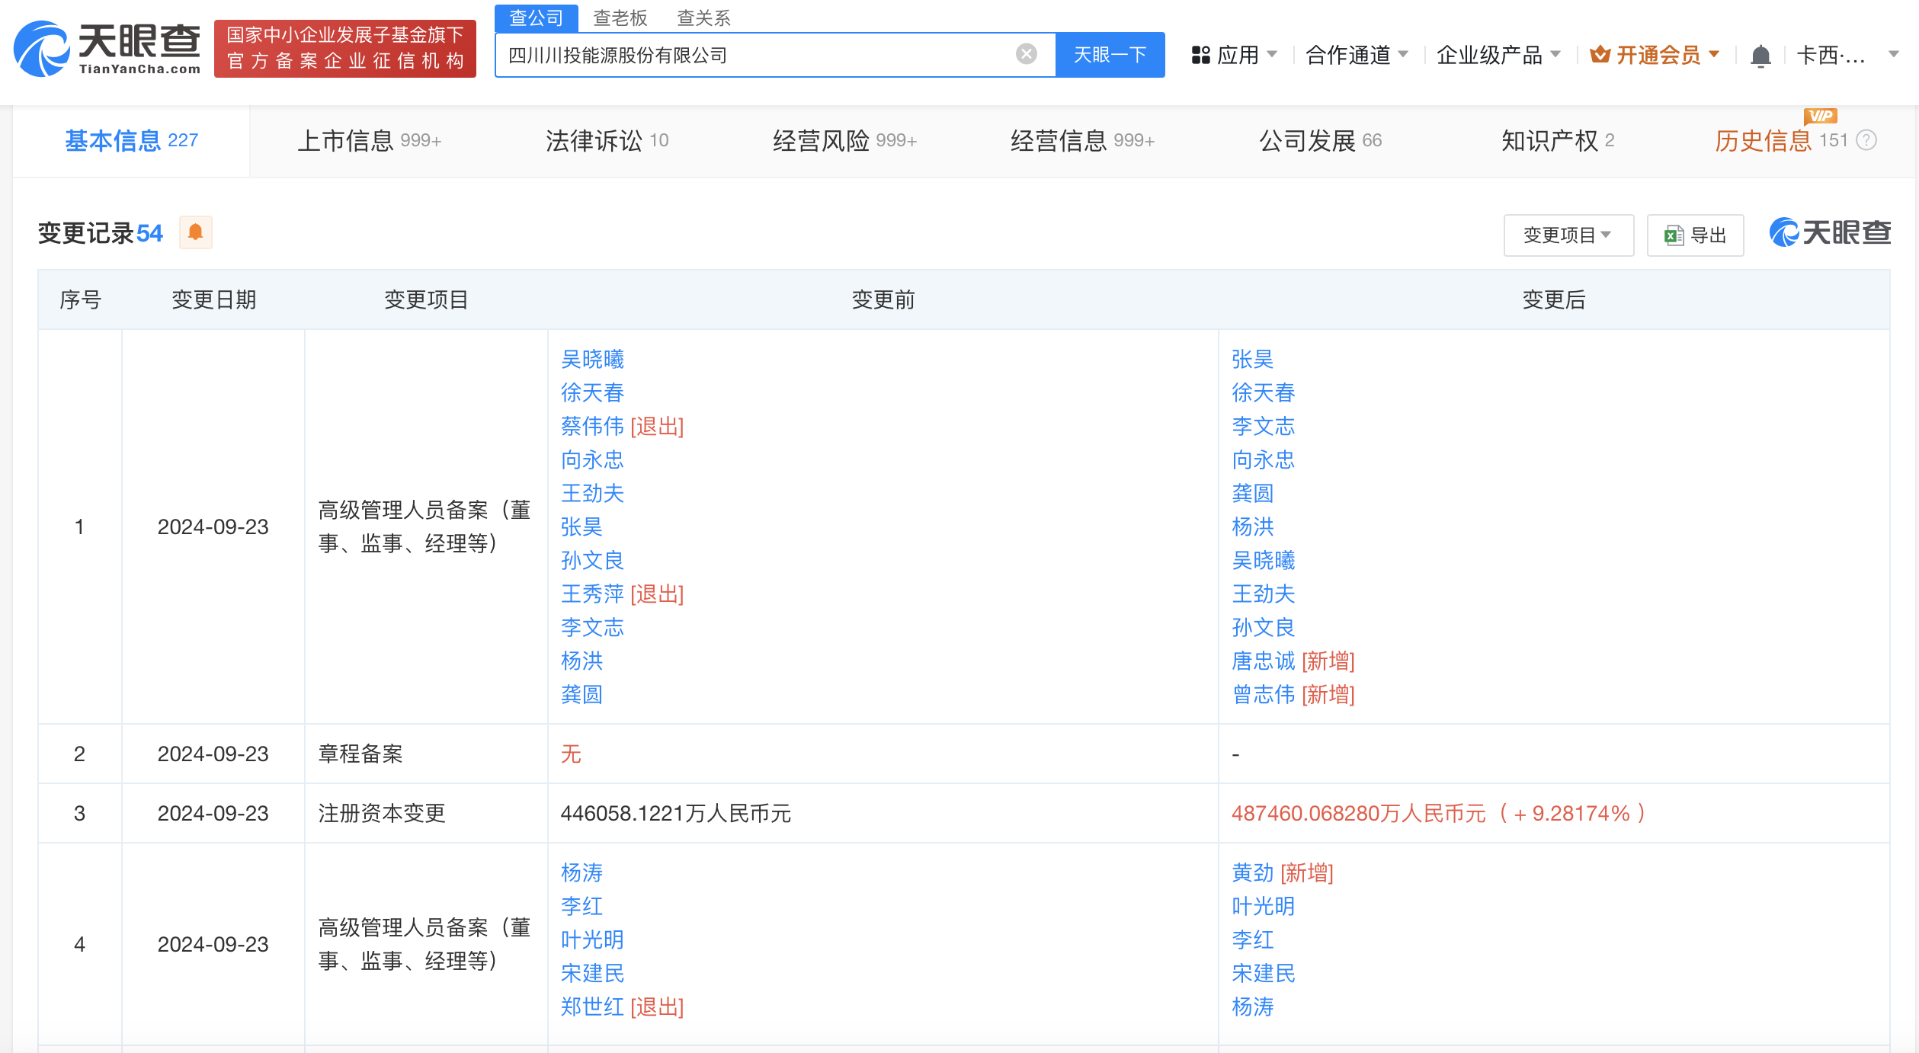Click the red 无 in row 2
Viewport: 1919px width, 1053px height.
point(571,754)
